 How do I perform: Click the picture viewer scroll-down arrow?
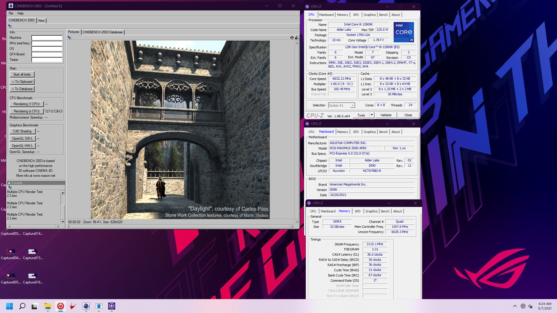click(297, 222)
